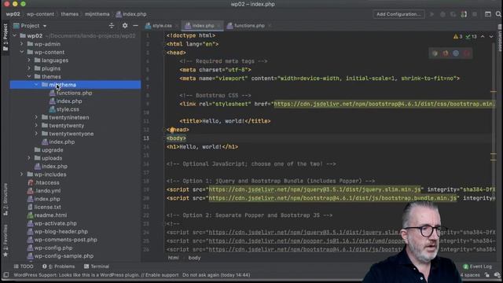
Task: Click the project panel settings gear
Action: click(125, 25)
